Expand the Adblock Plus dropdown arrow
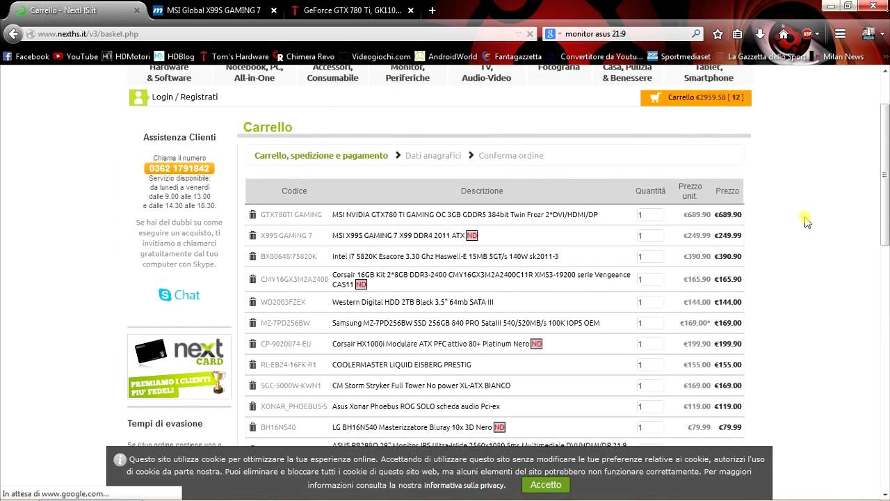The width and height of the screenshot is (890, 501). [x=818, y=34]
